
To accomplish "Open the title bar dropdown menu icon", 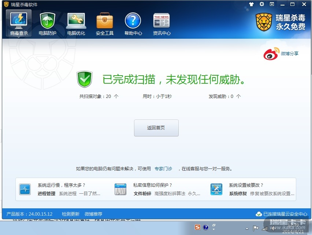I will pyautogui.click(x=272, y=4).
